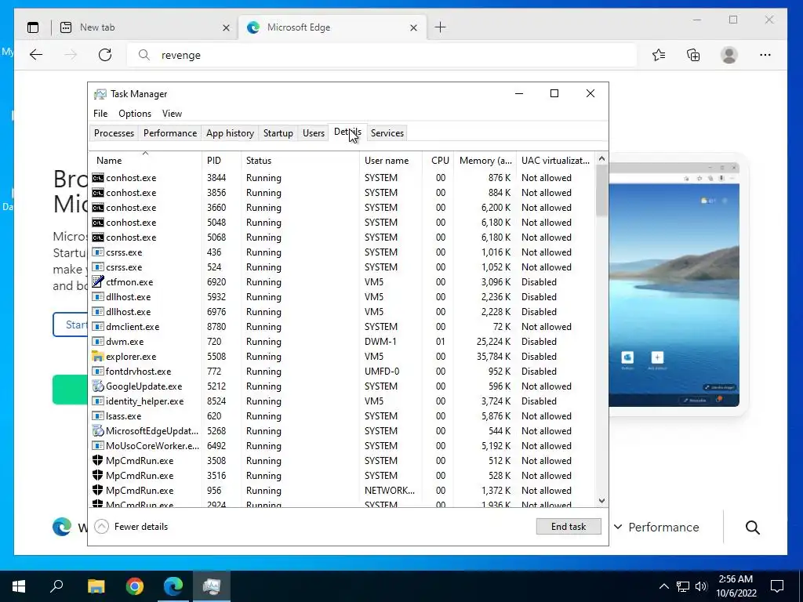The image size is (803, 602).
Task: Collapse Task Manager with Fewer details
Action: (131, 526)
